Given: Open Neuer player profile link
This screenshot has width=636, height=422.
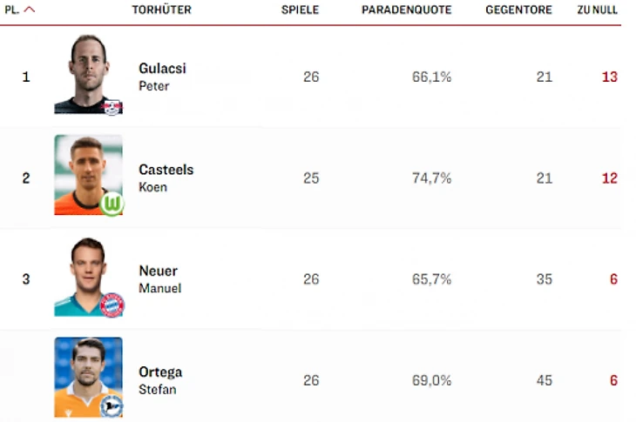Looking at the screenshot, I should 158,271.
